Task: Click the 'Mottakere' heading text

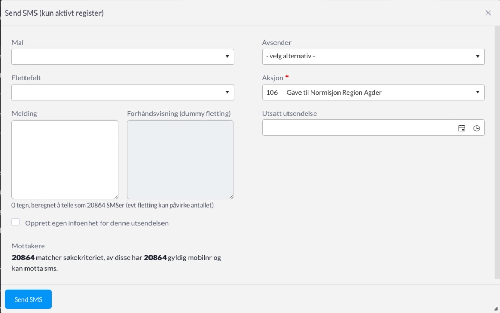Action: (28, 246)
